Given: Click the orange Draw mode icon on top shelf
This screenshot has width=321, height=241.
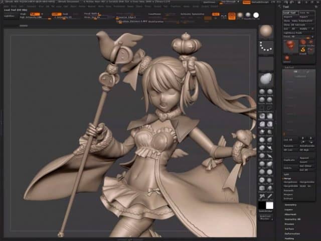Looking at the screenshot, I should (232, 16).
